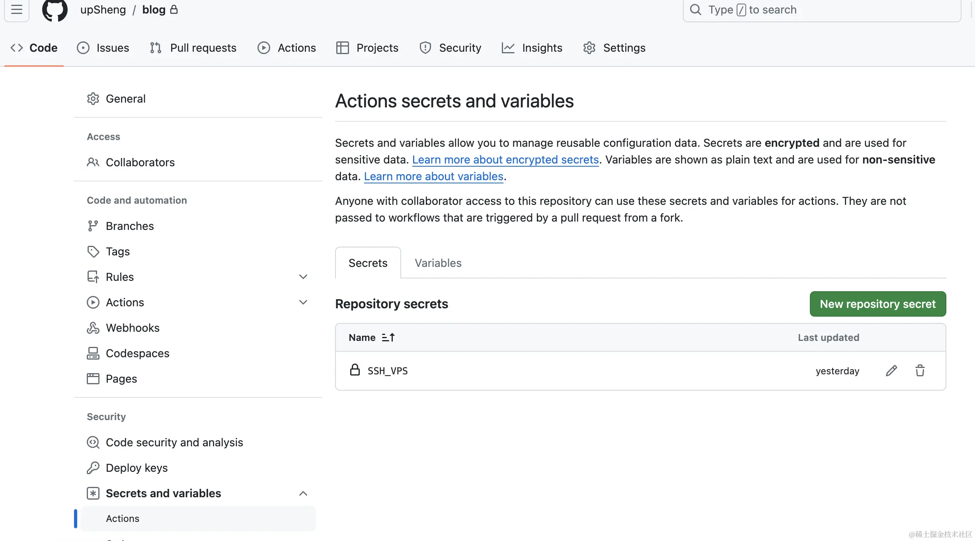This screenshot has height=541, width=975.
Task: Open Webhooks settings in sidebar
Action: tap(133, 328)
